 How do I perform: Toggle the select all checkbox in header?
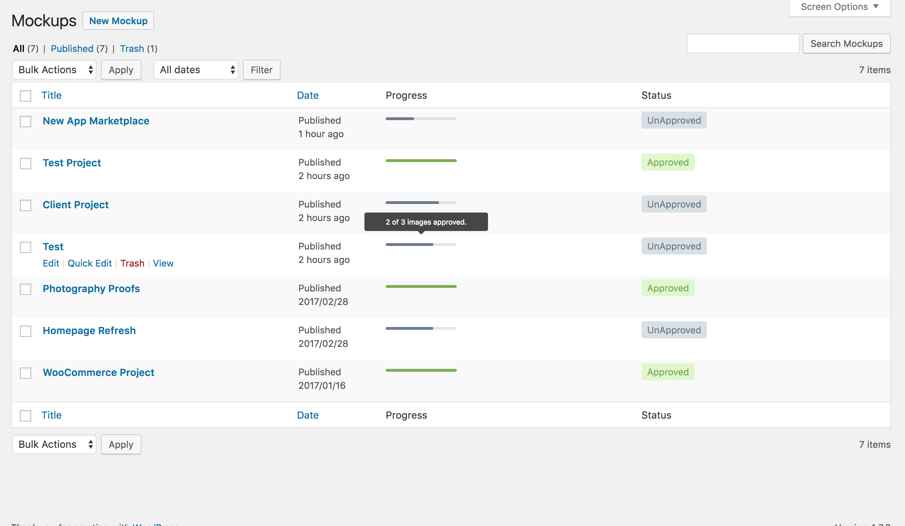[x=26, y=95]
